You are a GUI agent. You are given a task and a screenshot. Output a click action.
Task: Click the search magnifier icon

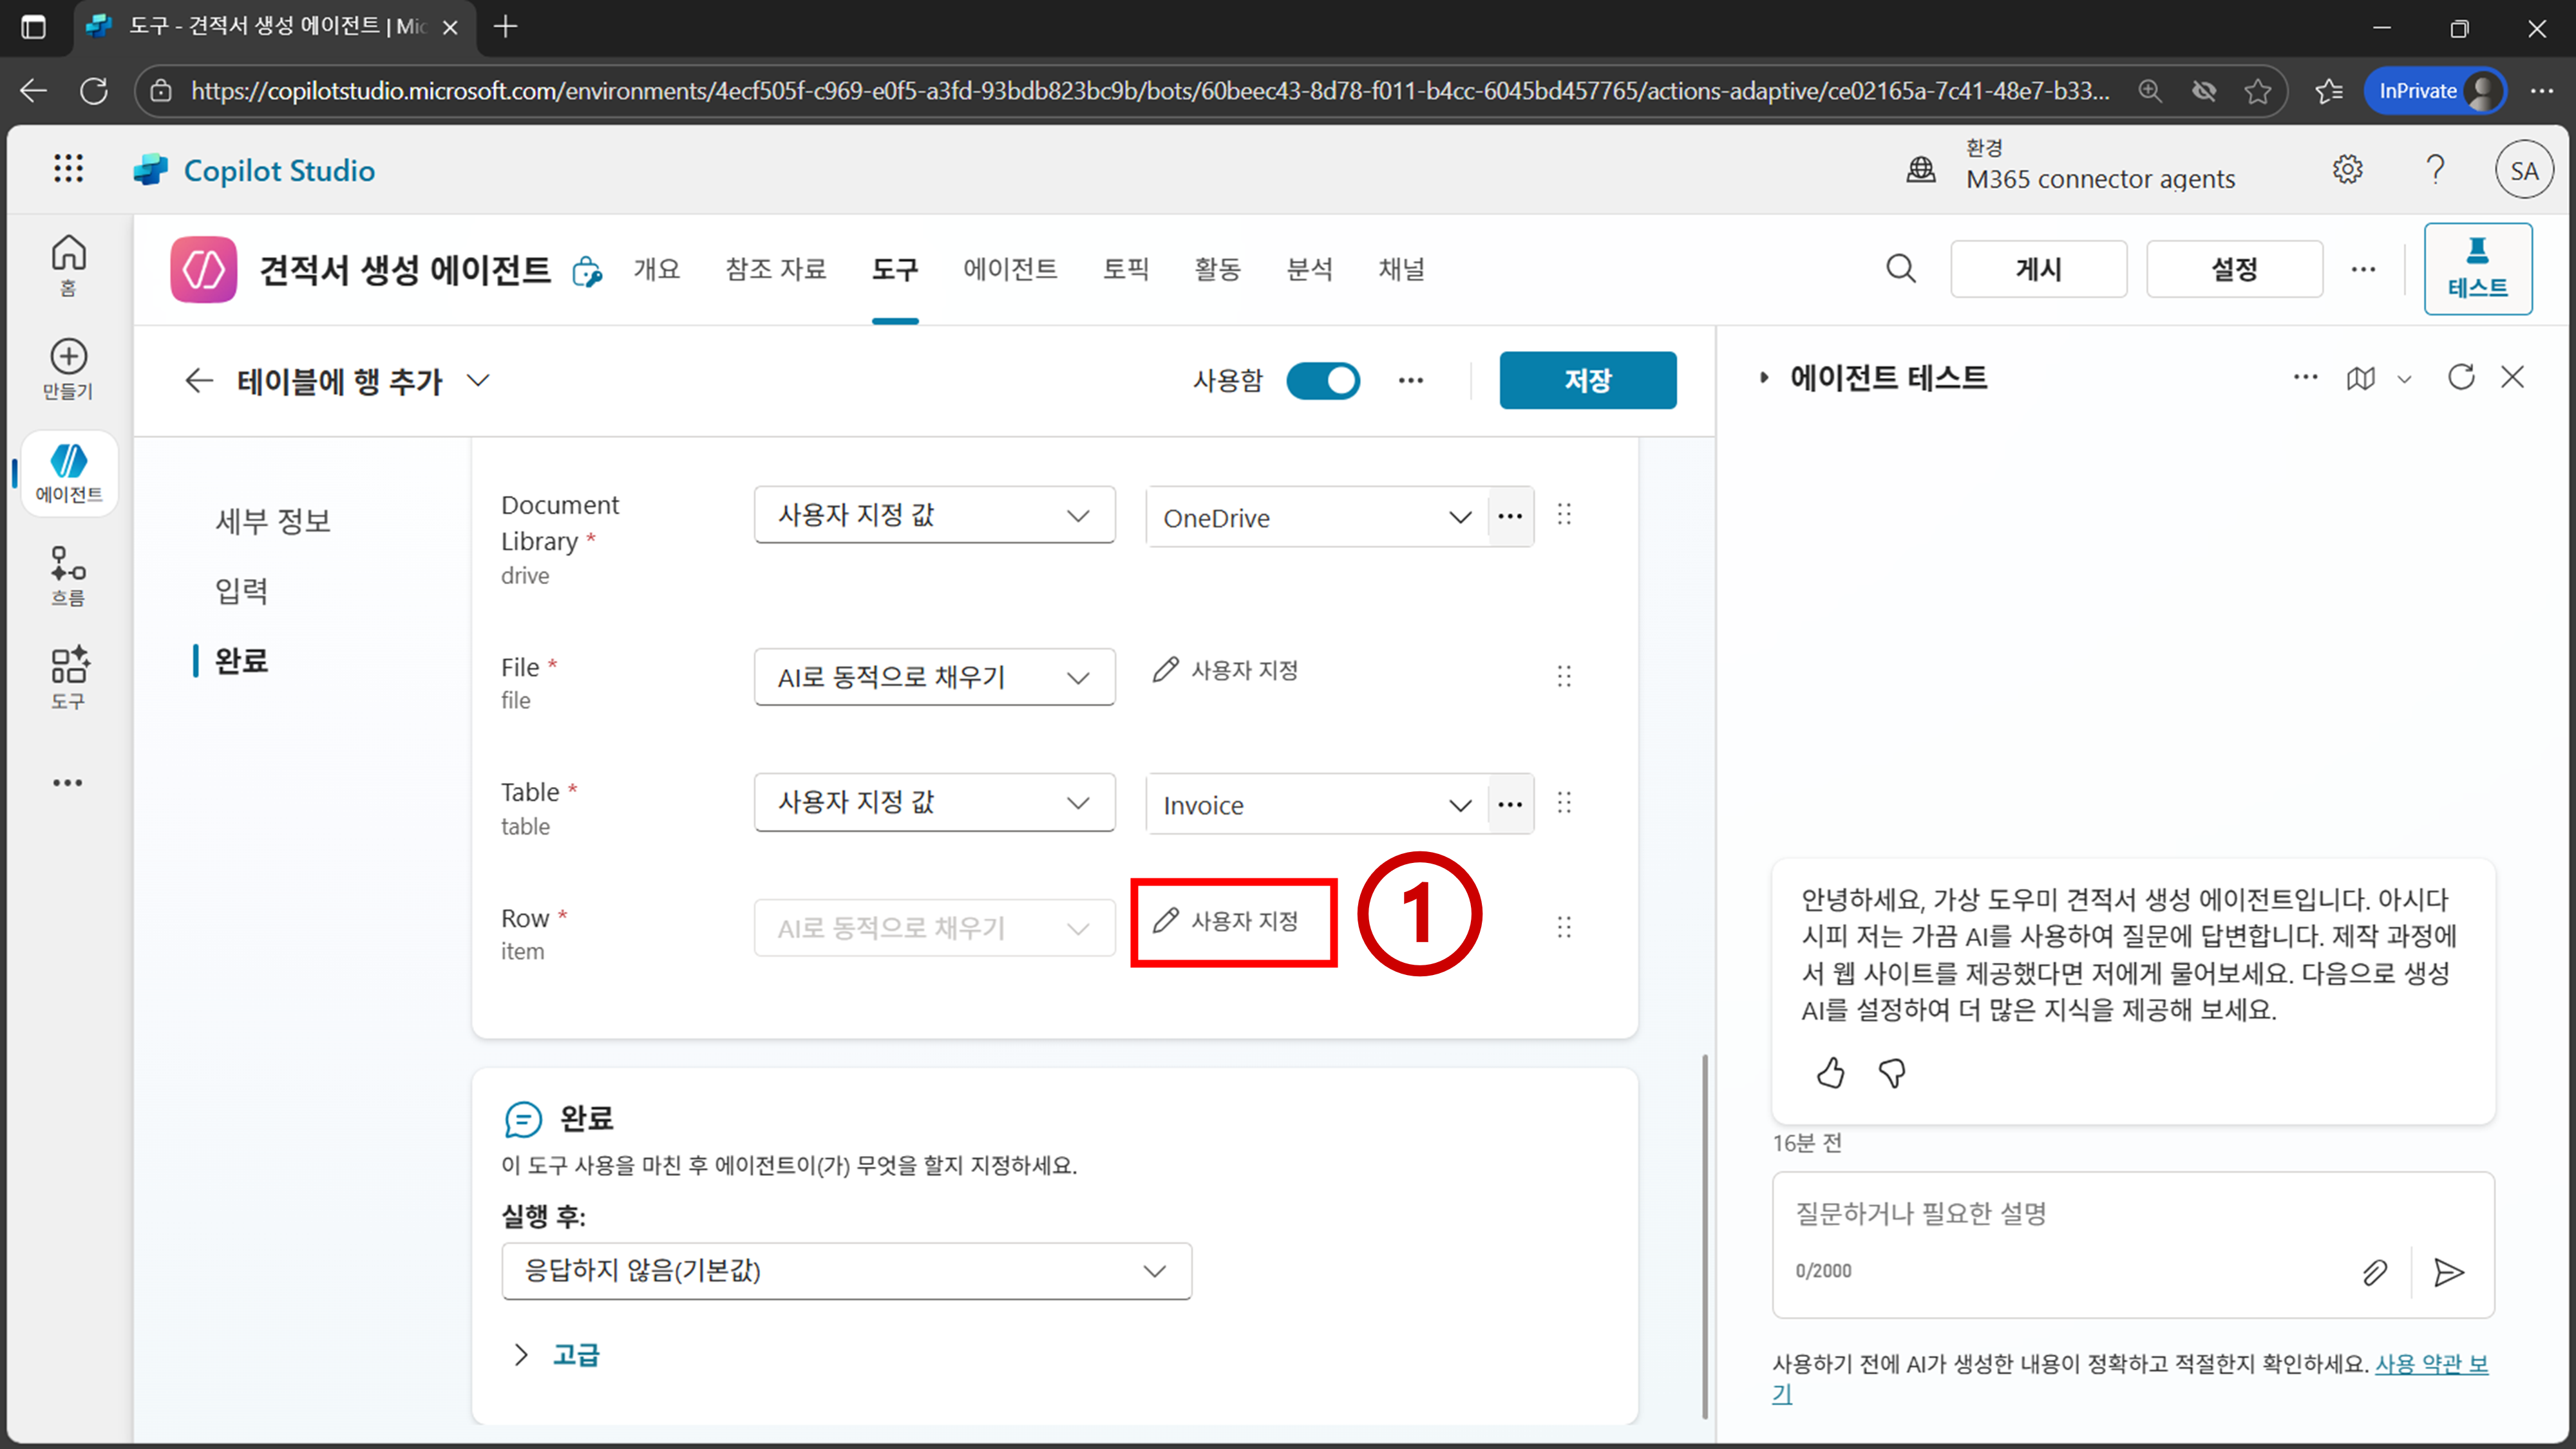point(1900,268)
